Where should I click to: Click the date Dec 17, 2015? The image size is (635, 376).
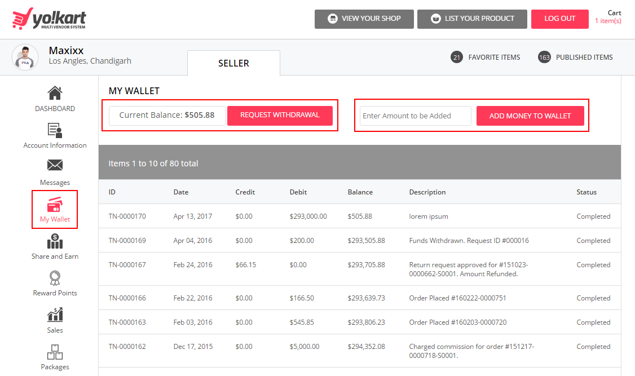click(193, 347)
